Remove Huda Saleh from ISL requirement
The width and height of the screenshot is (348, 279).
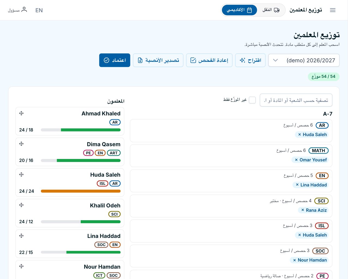299,235
